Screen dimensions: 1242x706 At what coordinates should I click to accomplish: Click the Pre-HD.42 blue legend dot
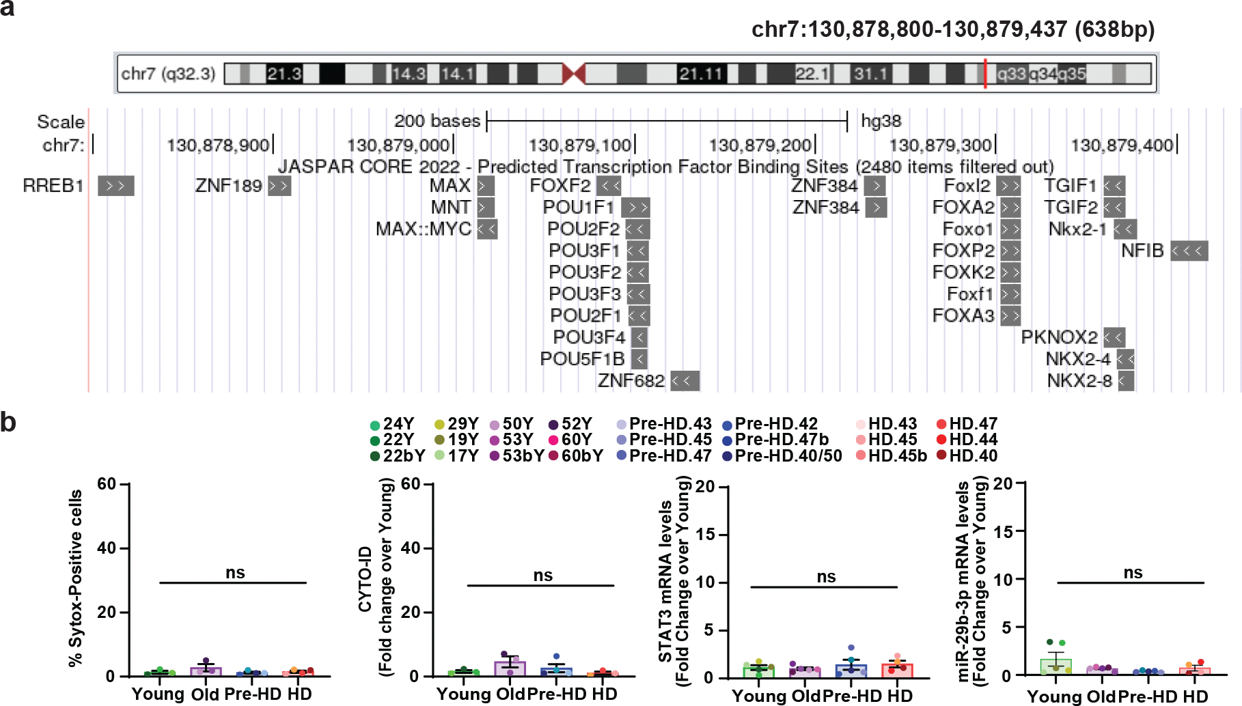coord(728,425)
